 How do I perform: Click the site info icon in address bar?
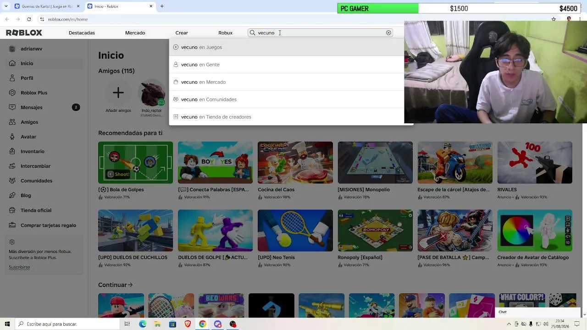click(42, 19)
